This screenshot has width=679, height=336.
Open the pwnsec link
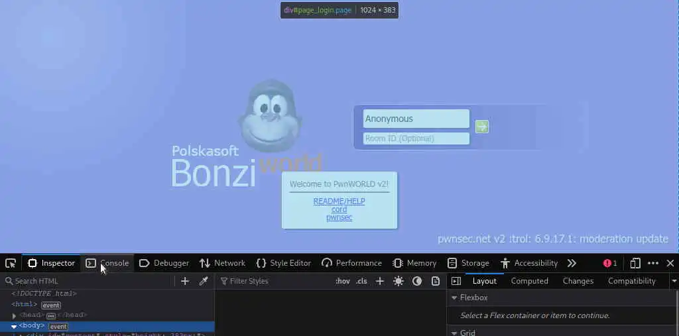[339, 217]
